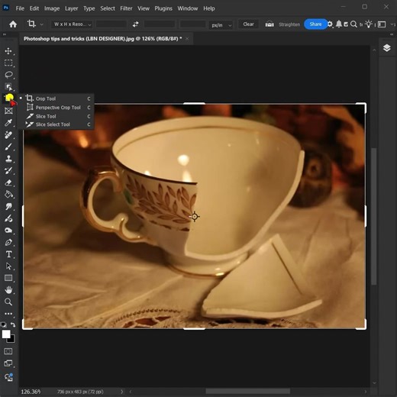Open crop settings gear dropdown
397x397 pixels.
[x=330, y=24]
